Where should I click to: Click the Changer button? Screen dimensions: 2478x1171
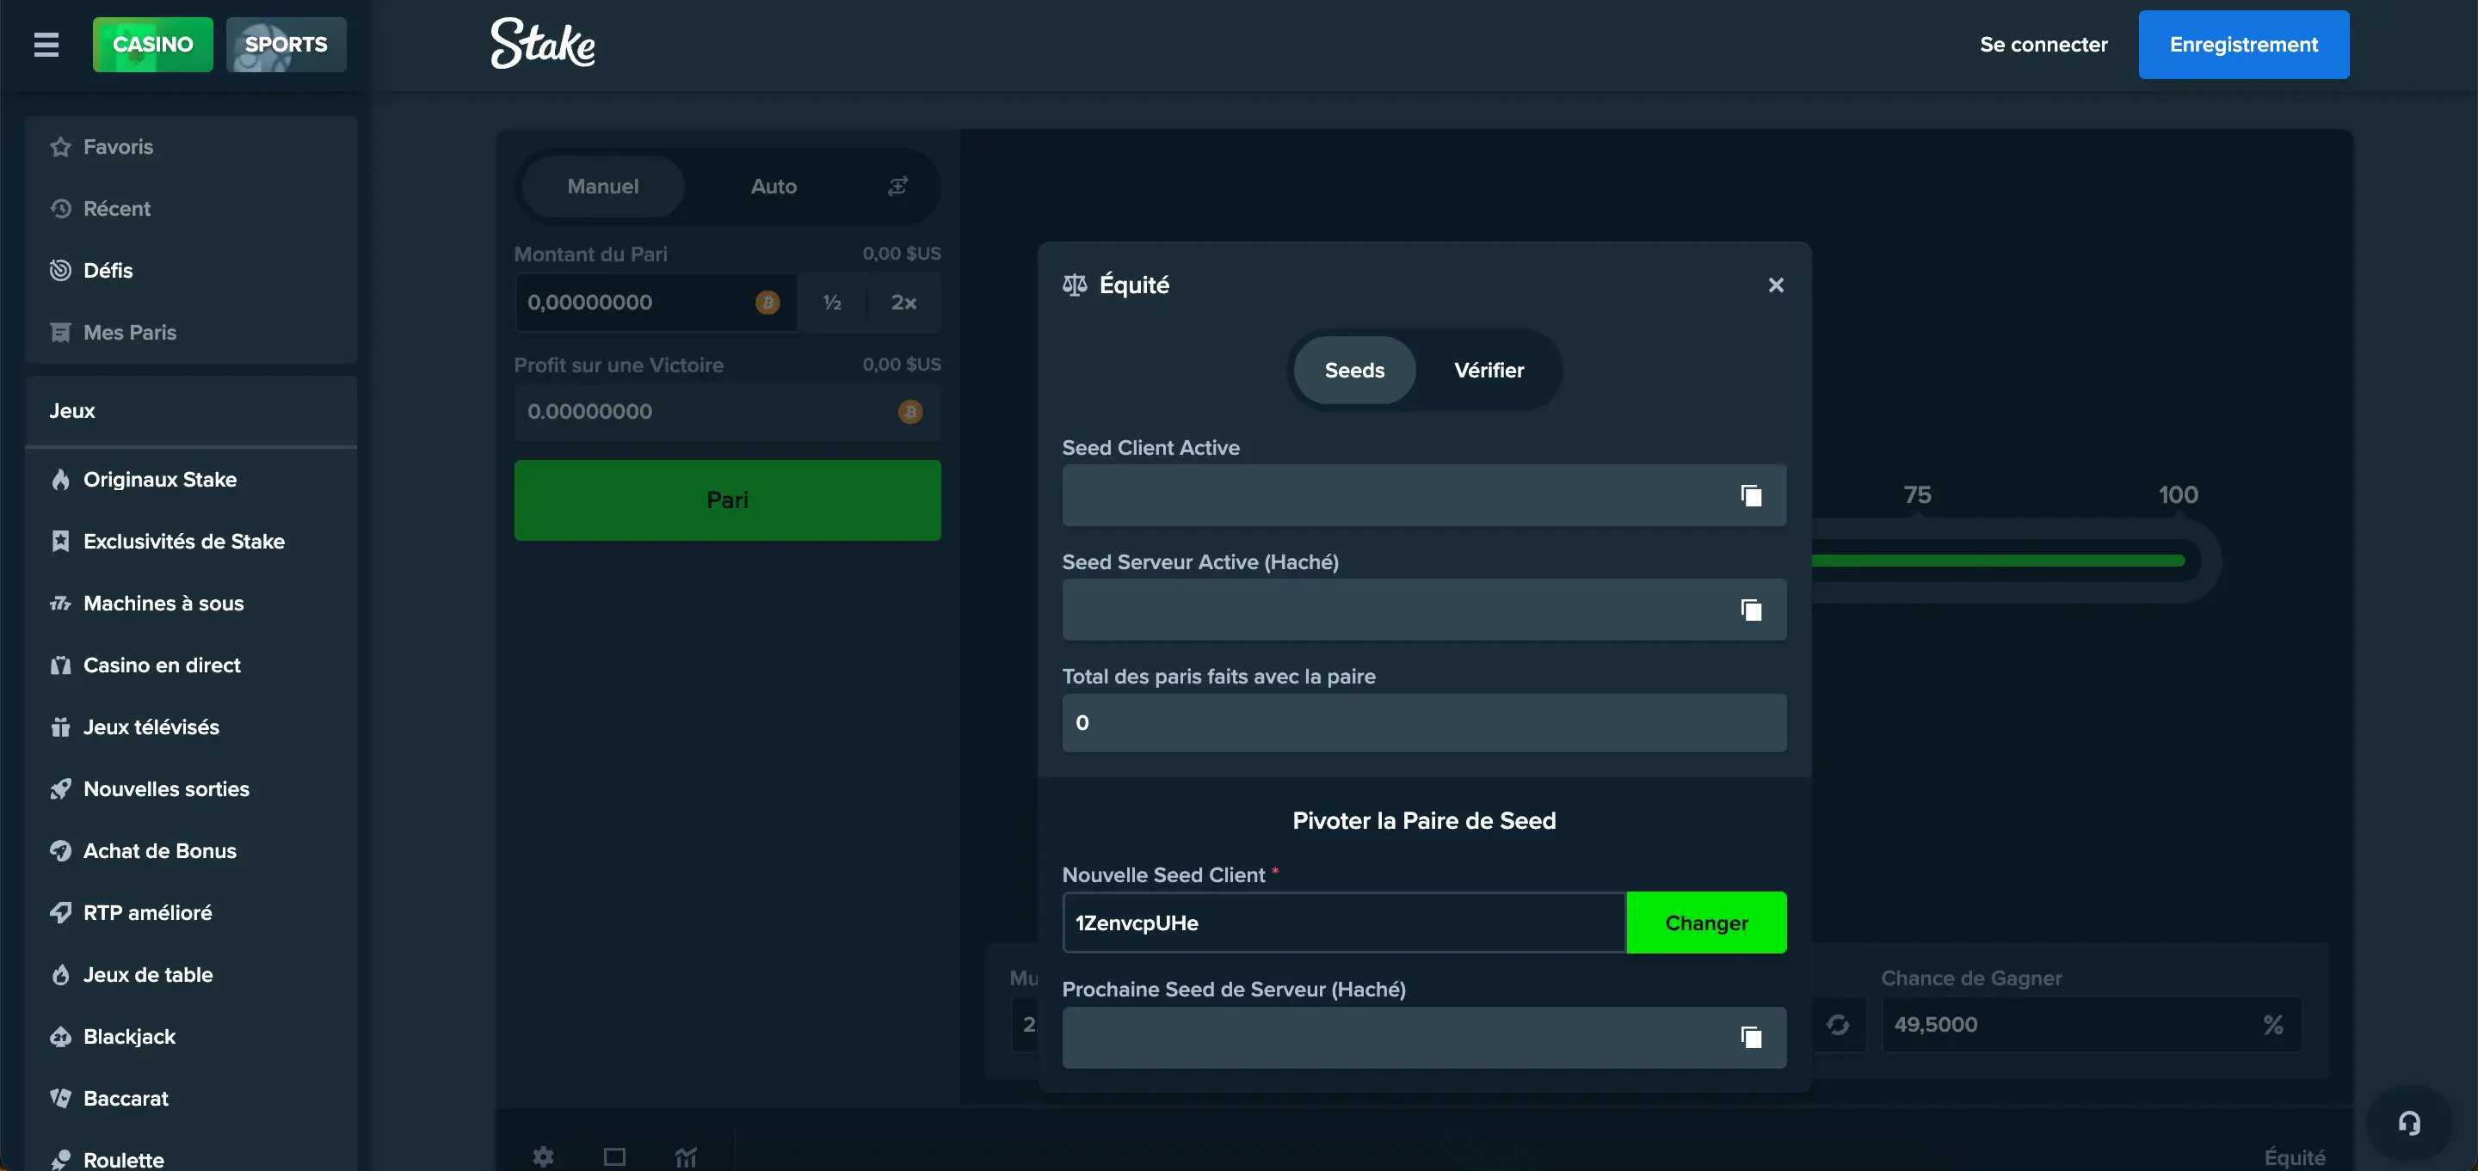(1706, 923)
